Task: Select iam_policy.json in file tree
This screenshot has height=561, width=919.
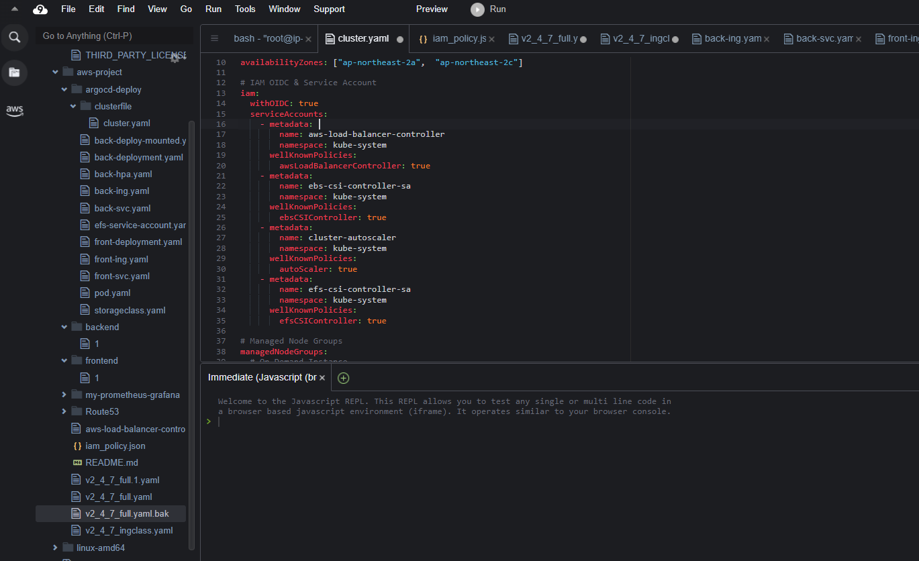Action: click(x=115, y=446)
